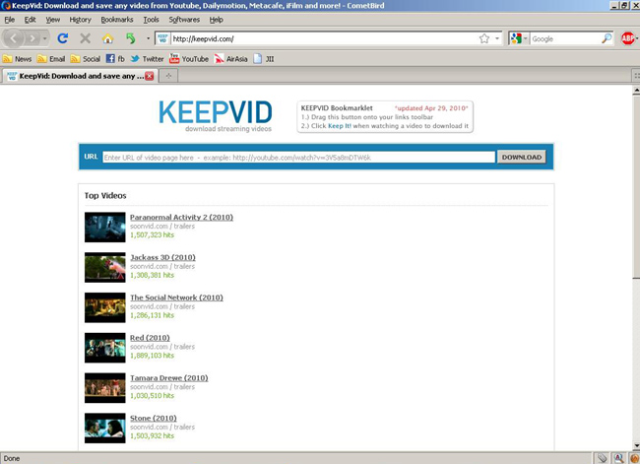Click The Social Network thumbnail
This screenshot has width=640, height=464.
tap(105, 307)
